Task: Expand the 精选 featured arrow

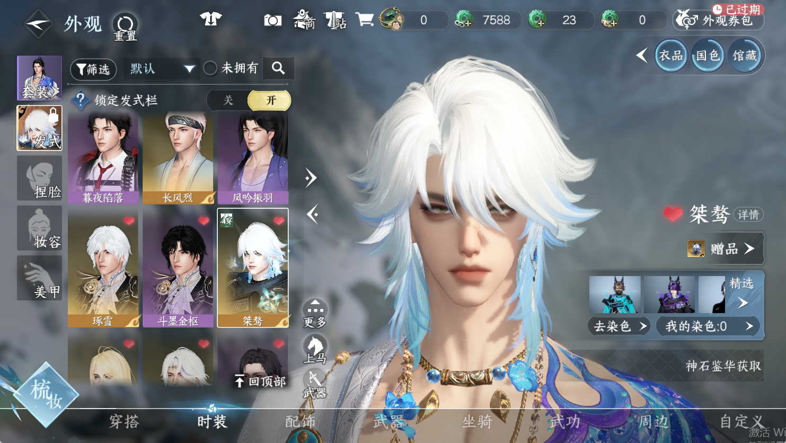Action: pyautogui.click(x=743, y=303)
